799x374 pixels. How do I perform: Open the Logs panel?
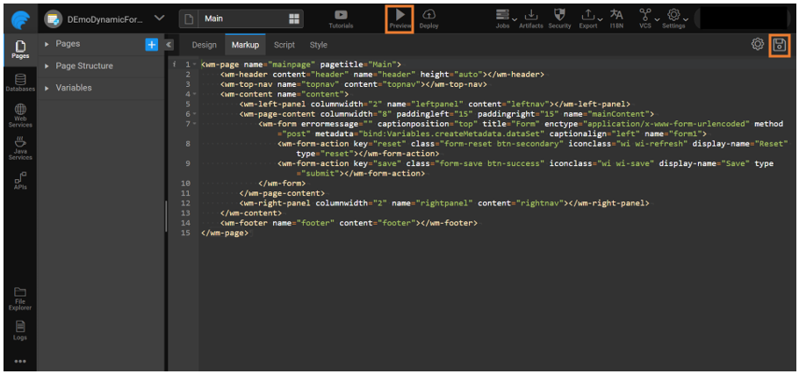[19, 328]
